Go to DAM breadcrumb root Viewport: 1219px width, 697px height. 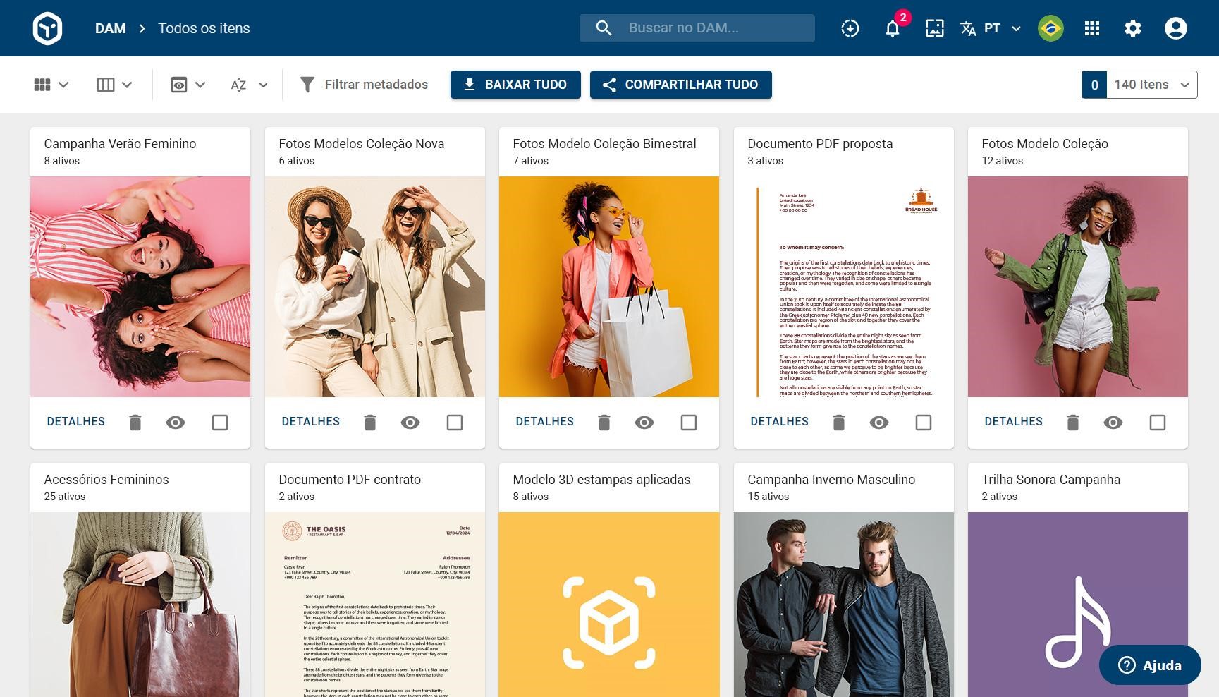[111, 28]
